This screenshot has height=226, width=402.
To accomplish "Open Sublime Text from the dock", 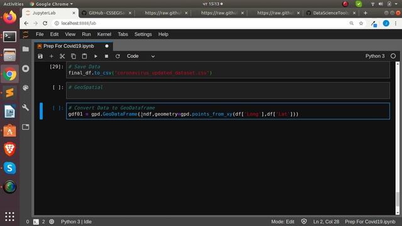I will pyautogui.click(x=10, y=93).
